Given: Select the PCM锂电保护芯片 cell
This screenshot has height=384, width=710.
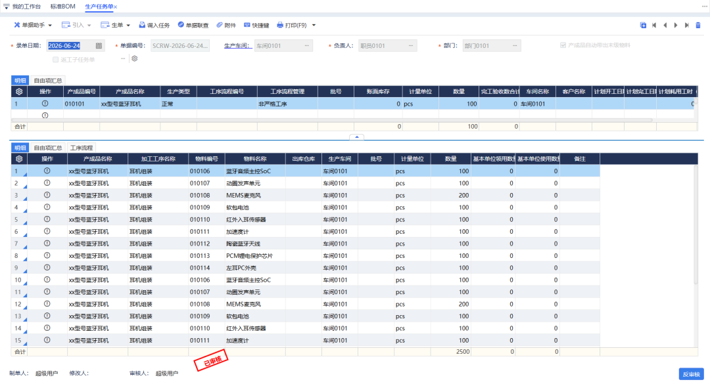Looking at the screenshot, I should click(x=255, y=255).
